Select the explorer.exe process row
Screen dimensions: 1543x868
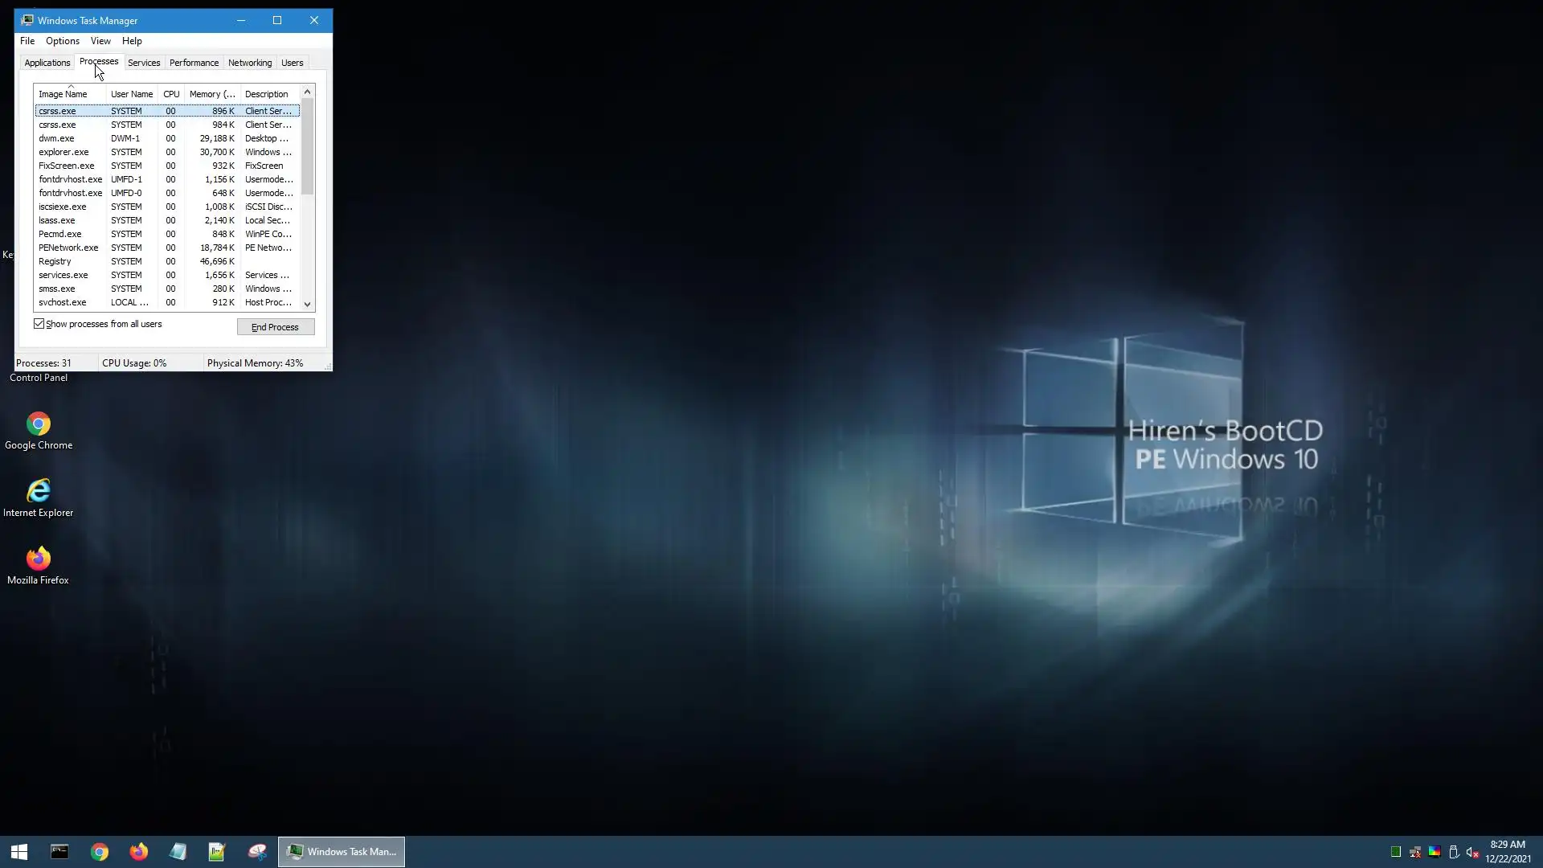64,152
